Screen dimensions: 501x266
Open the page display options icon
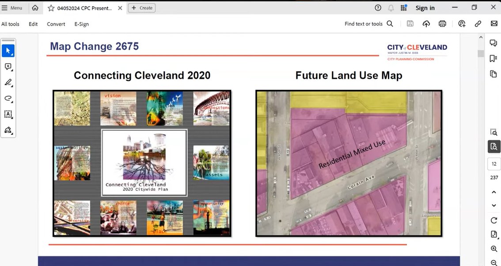coord(494,234)
